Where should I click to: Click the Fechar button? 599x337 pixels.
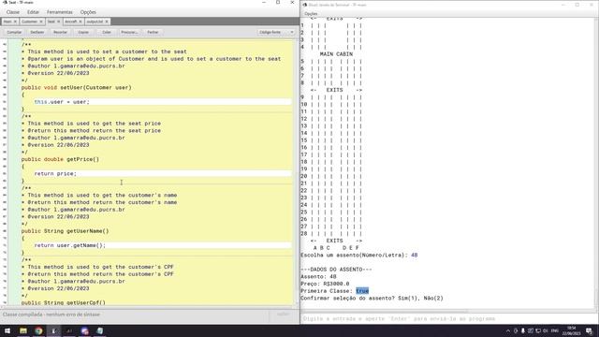click(153, 33)
